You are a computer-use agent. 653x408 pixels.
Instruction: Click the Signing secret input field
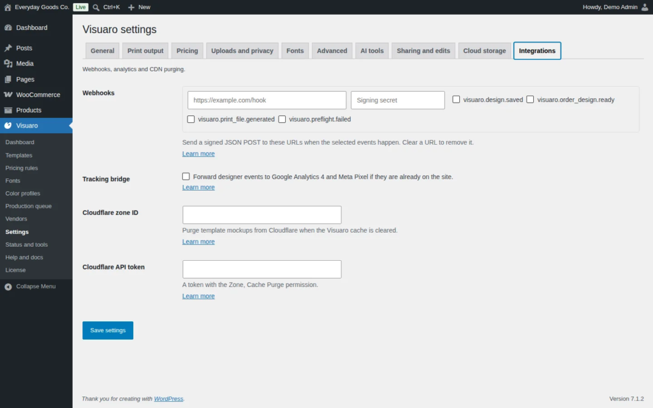pos(398,100)
